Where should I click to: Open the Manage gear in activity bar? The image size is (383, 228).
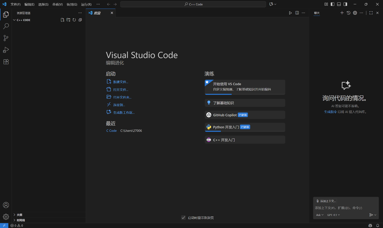click(6, 217)
